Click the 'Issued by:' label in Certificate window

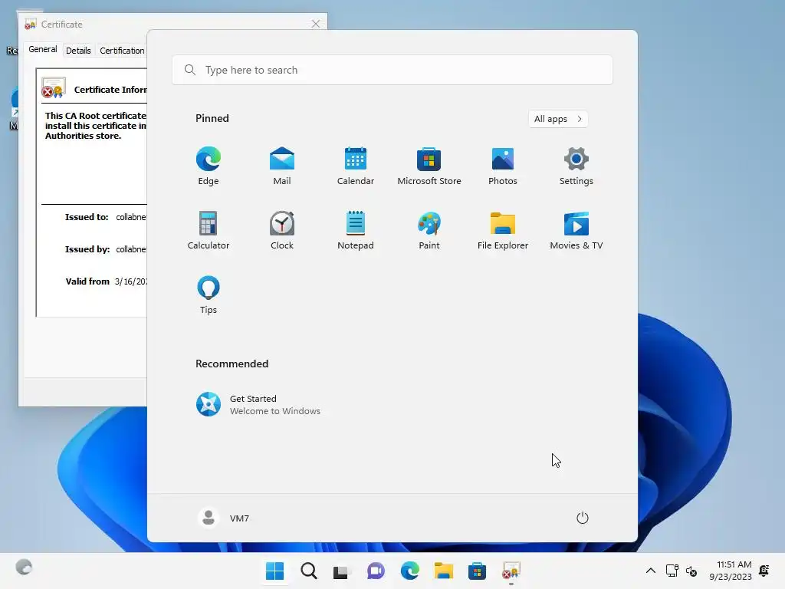point(87,249)
